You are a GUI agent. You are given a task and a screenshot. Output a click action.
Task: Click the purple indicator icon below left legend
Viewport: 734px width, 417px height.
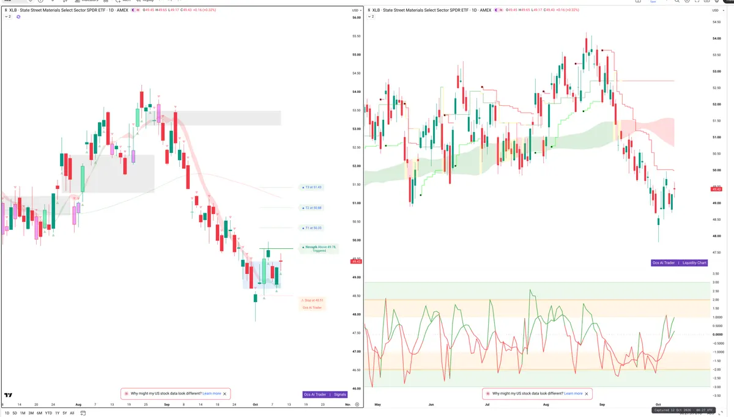coord(18,17)
